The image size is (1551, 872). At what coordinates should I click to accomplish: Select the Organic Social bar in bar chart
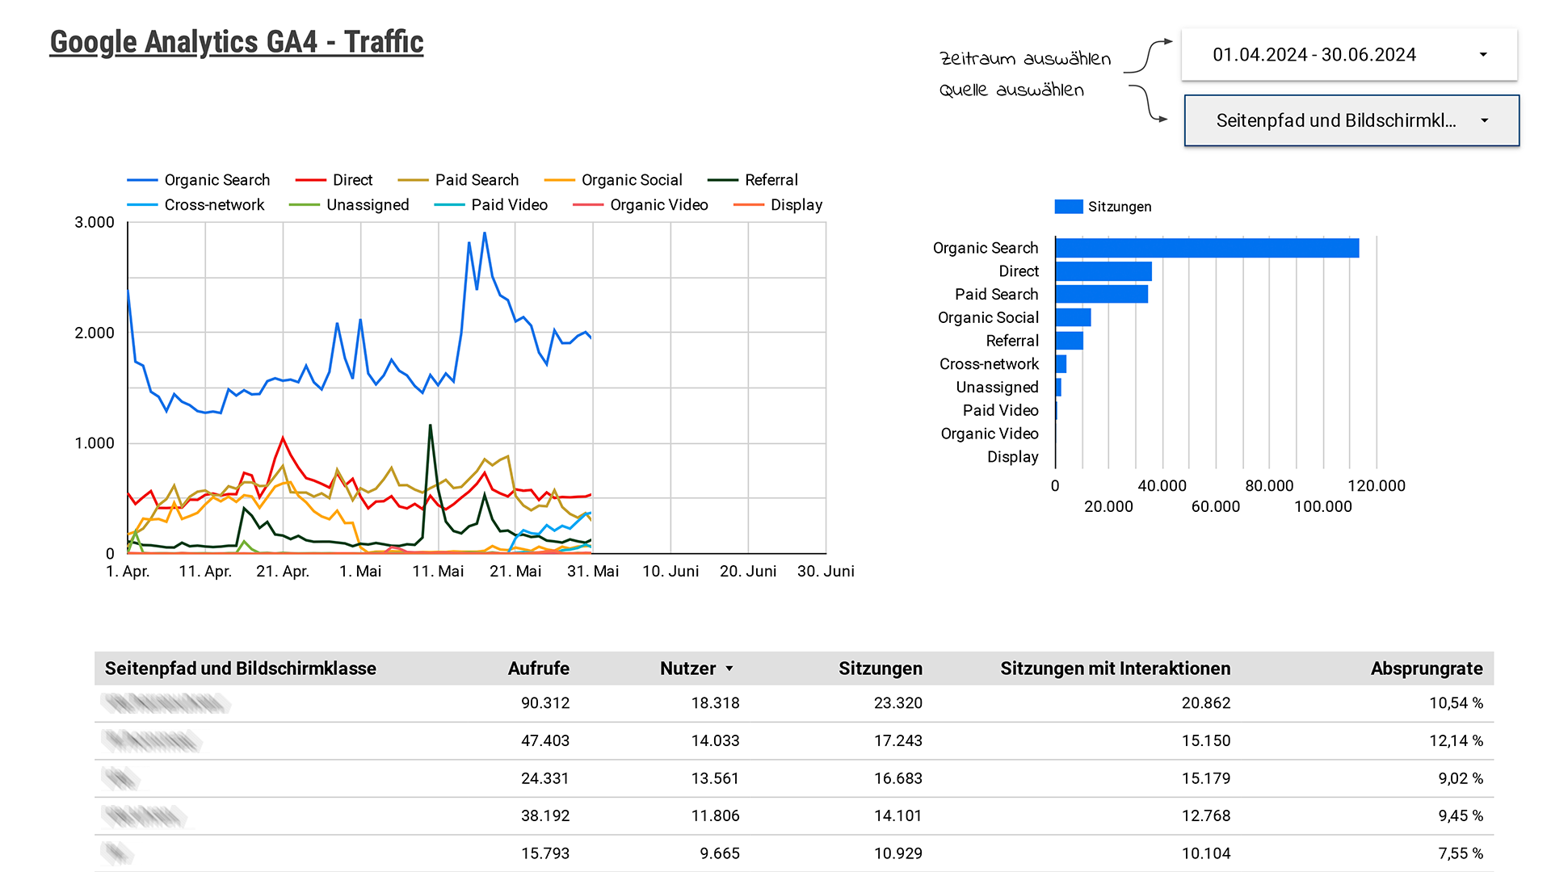click(x=1073, y=317)
